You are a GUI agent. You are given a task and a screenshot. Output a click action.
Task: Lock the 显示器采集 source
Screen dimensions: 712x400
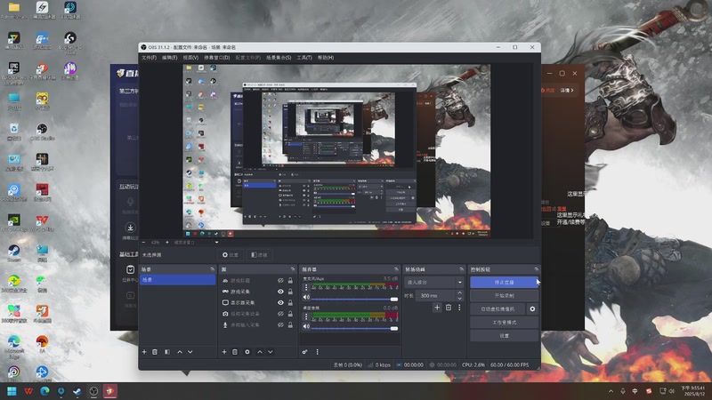pyautogui.click(x=290, y=302)
